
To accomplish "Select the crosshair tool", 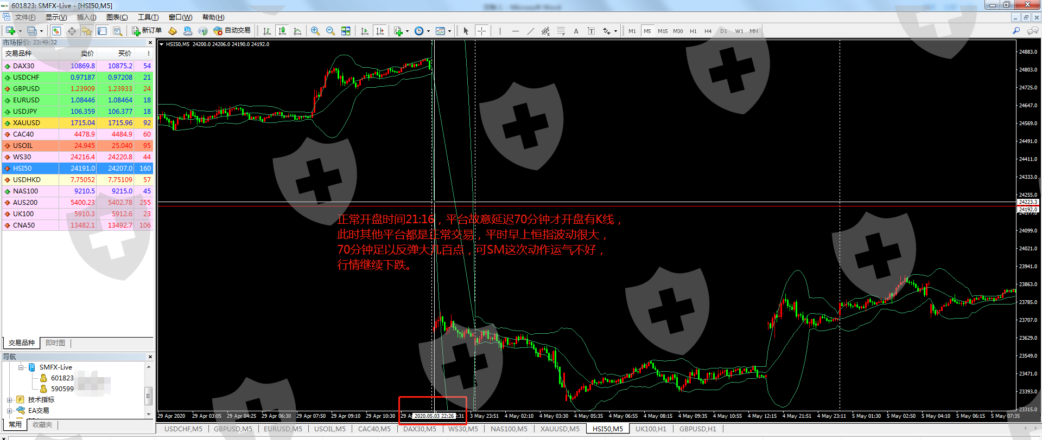I will 481,31.
